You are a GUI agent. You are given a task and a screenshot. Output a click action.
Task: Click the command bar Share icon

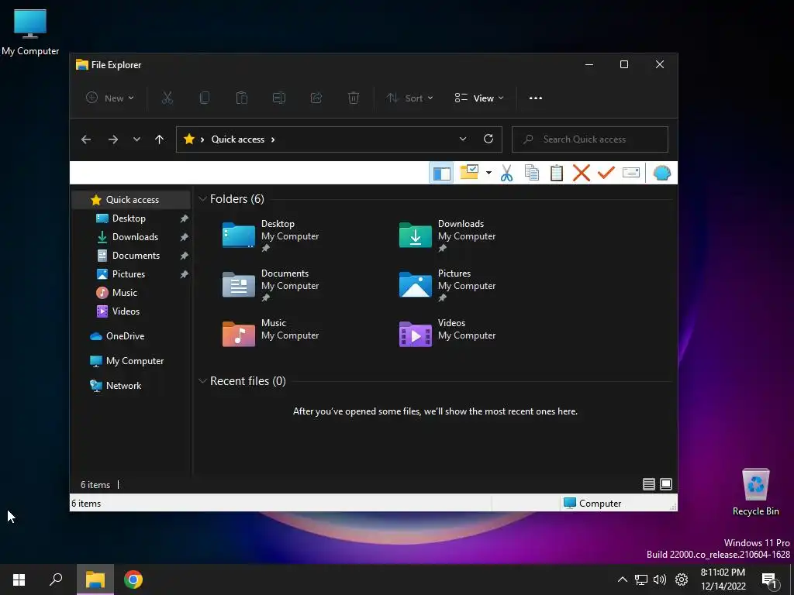tap(316, 98)
